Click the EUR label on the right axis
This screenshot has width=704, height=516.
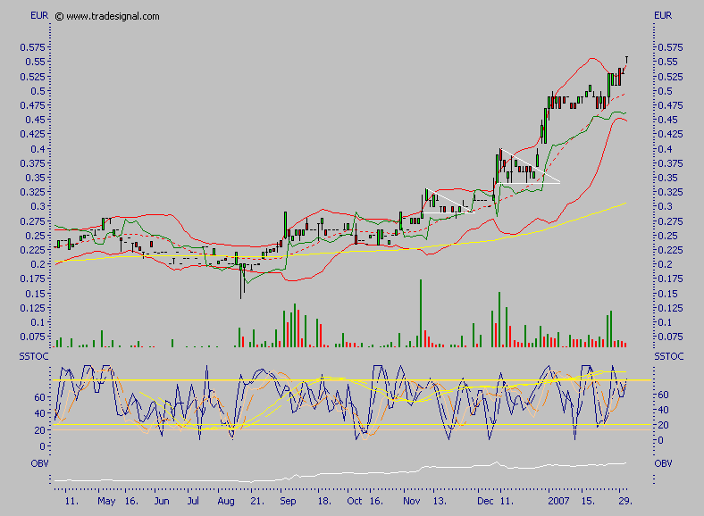[663, 16]
